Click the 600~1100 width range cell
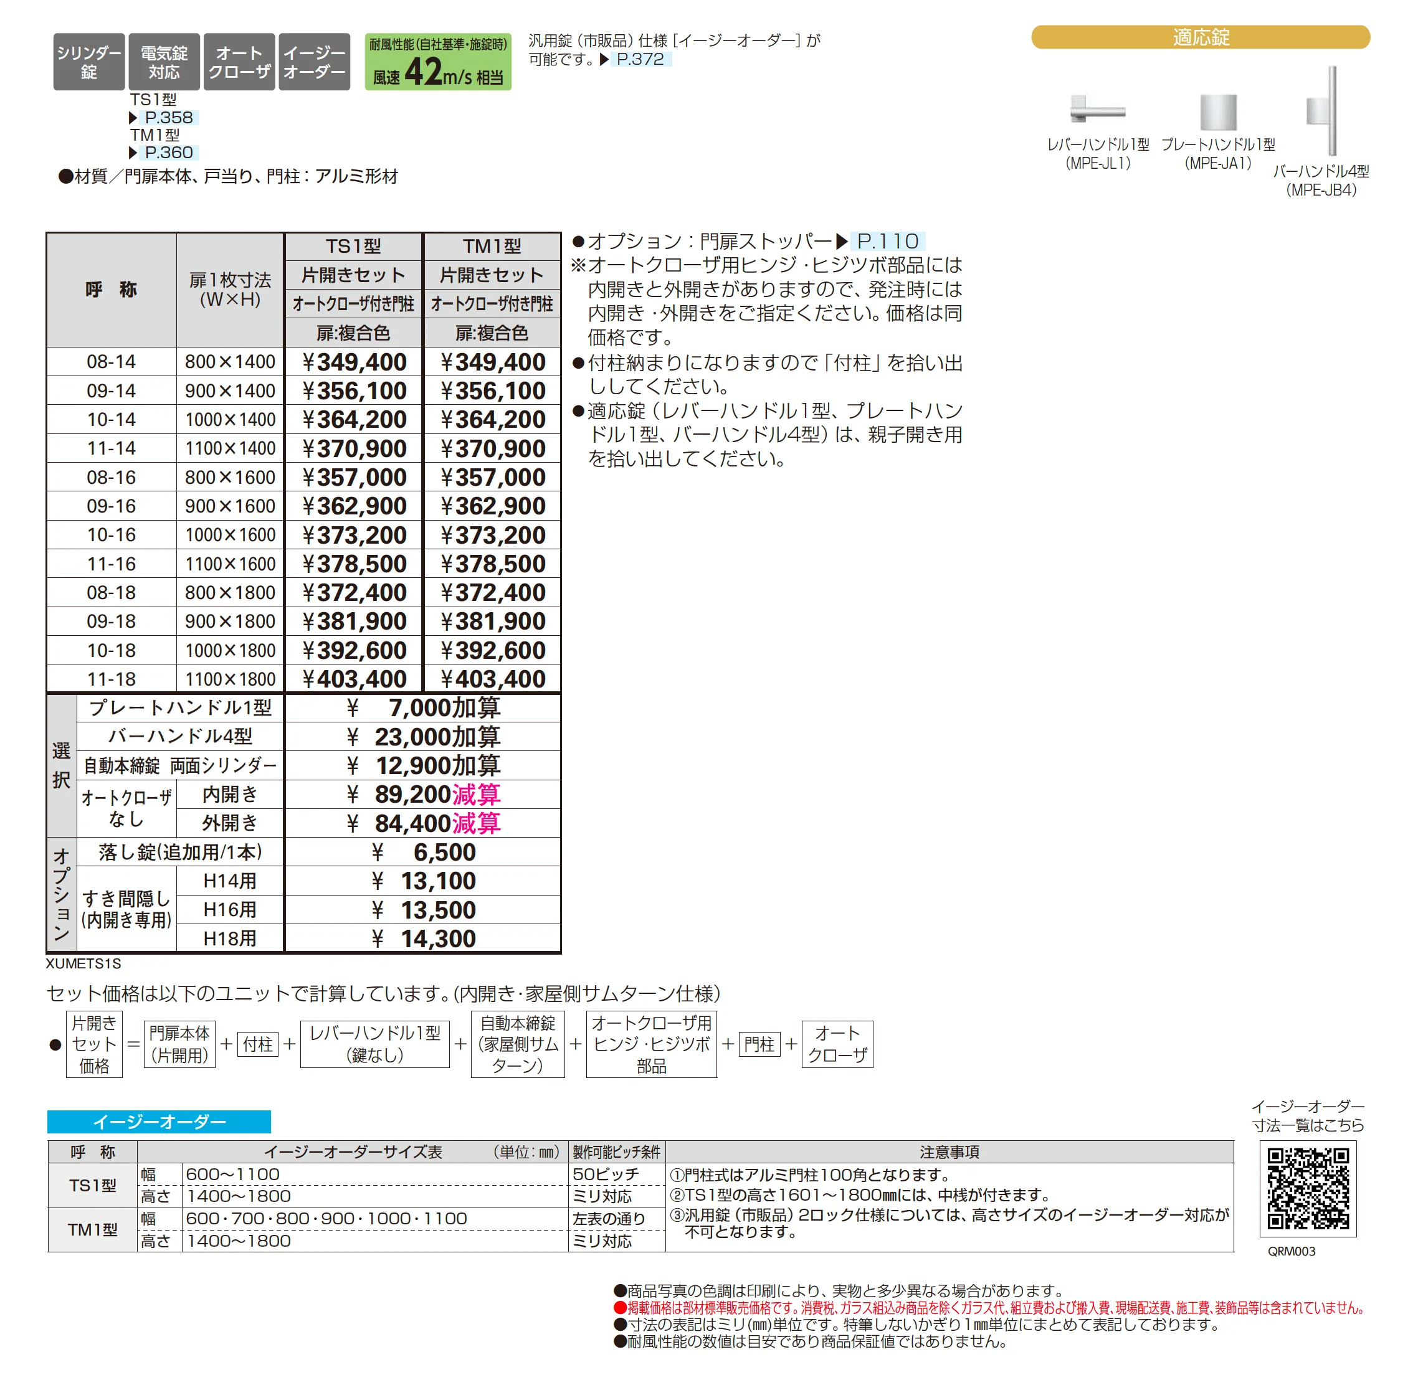The image size is (1418, 1385). (x=374, y=1175)
